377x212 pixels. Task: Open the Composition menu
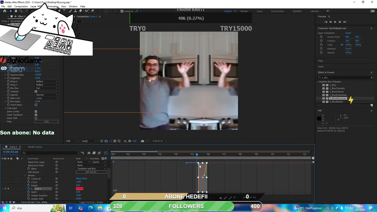pyautogui.click(x=21, y=6)
